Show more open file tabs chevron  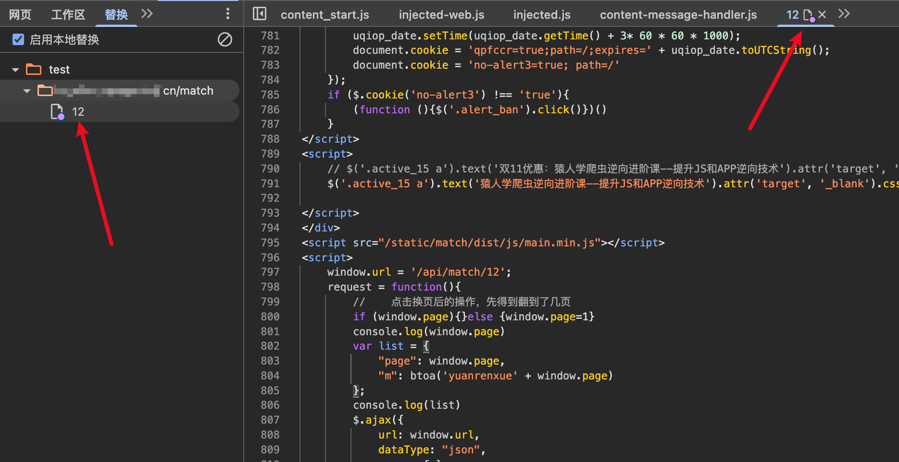pos(844,14)
